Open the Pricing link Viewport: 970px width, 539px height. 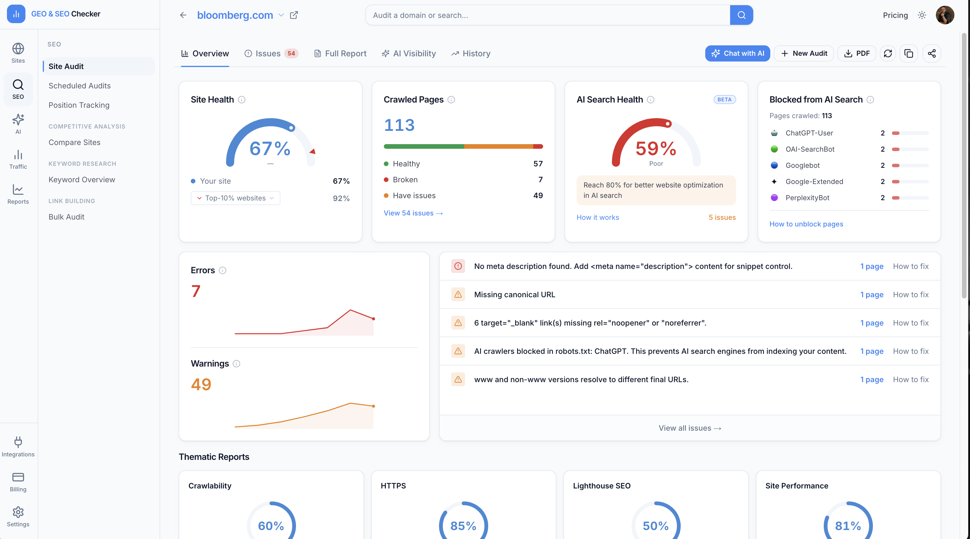[x=895, y=15]
